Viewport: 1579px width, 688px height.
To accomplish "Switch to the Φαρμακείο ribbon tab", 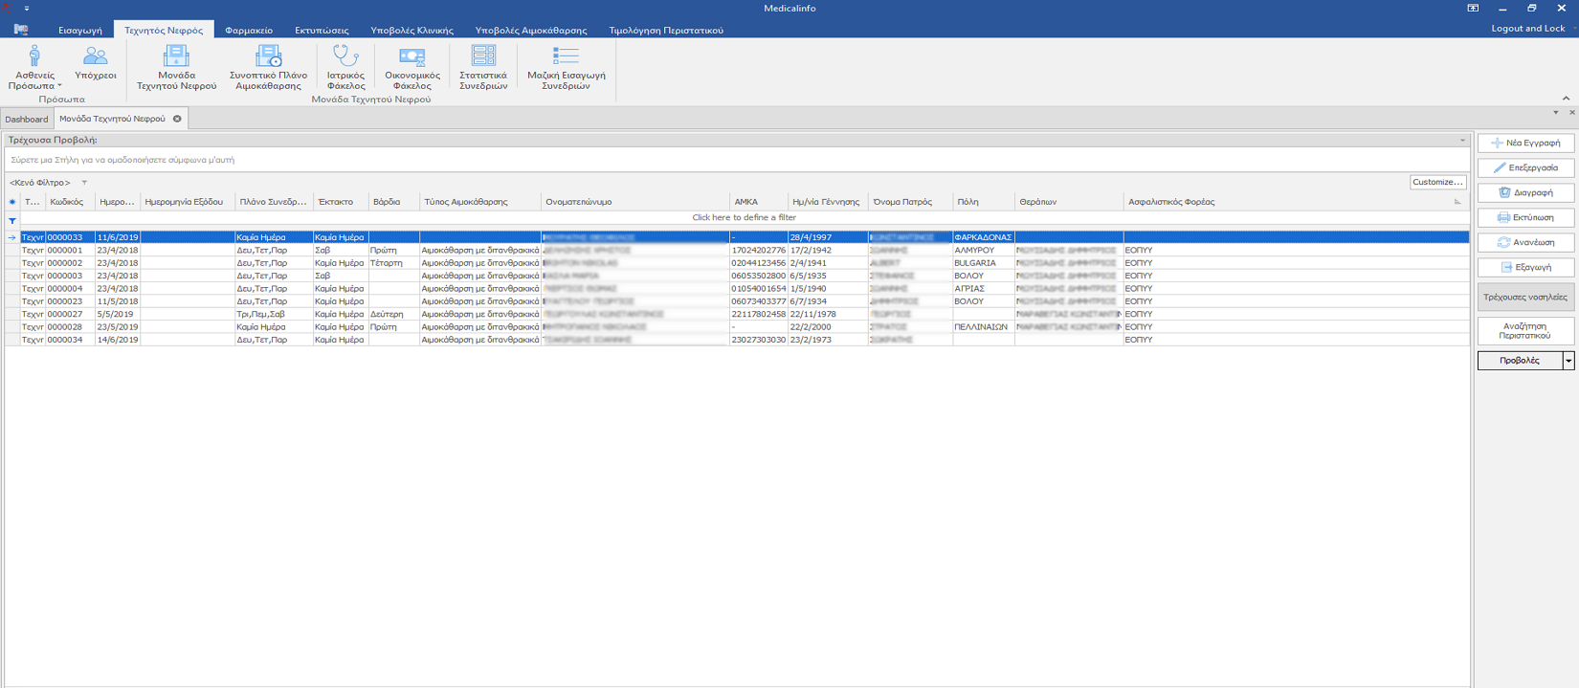I will pos(249,31).
